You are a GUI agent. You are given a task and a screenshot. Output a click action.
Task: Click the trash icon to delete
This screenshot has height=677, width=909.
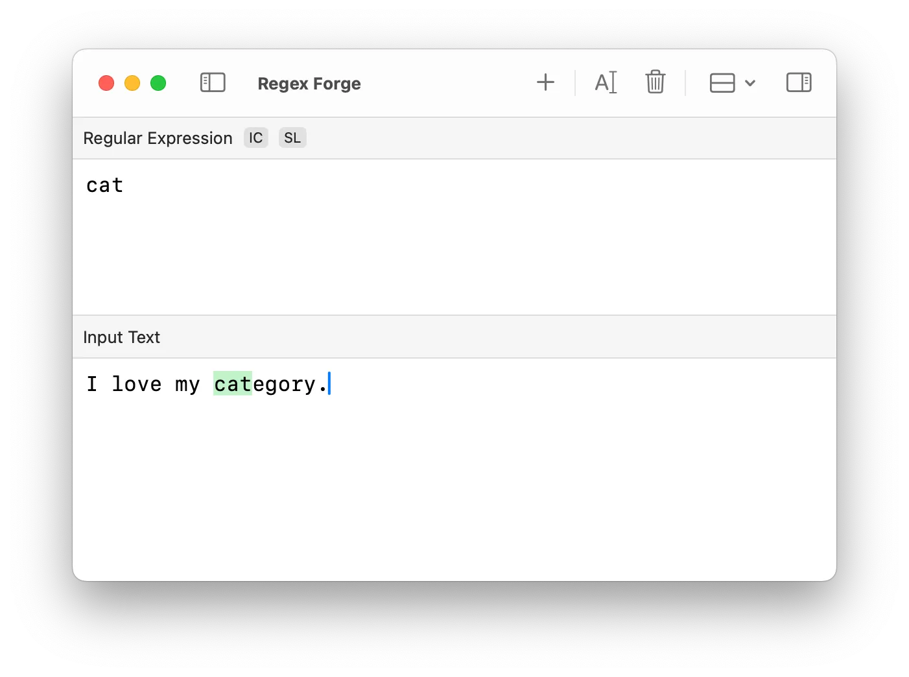tap(655, 82)
